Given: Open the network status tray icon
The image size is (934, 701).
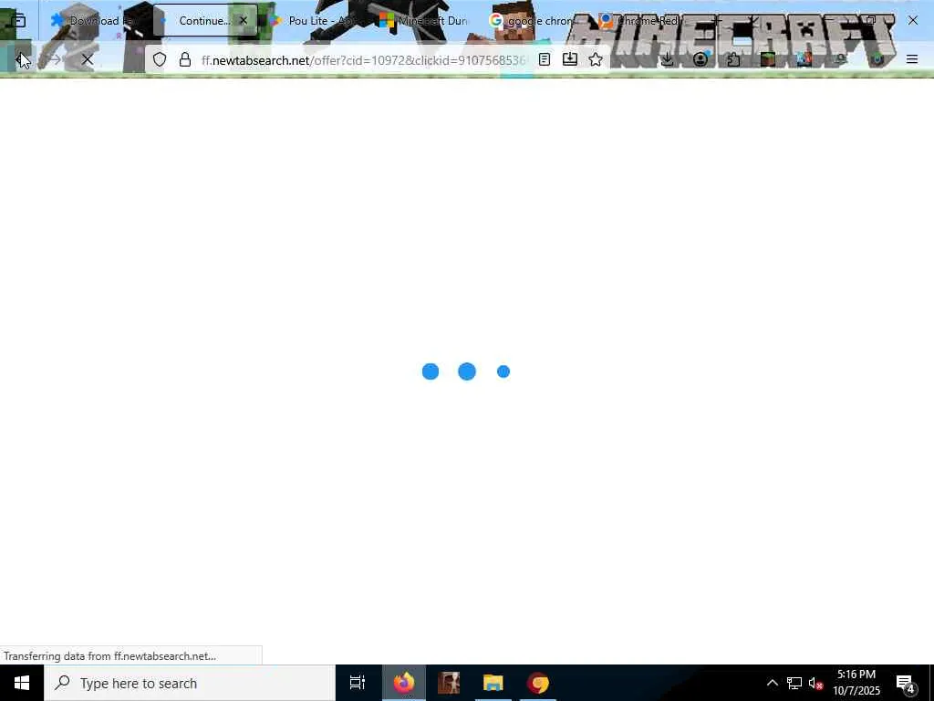Looking at the screenshot, I should tap(794, 683).
